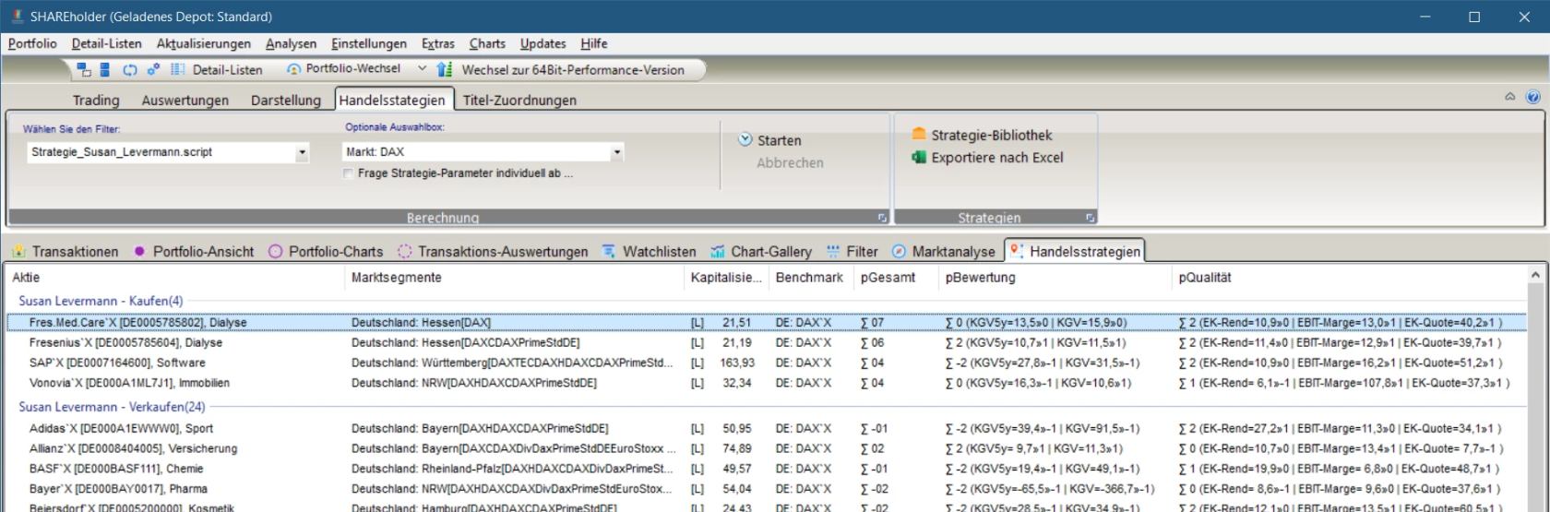The width and height of the screenshot is (1550, 512).
Task: Open the Detail-Listen menu
Action: (x=107, y=43)
